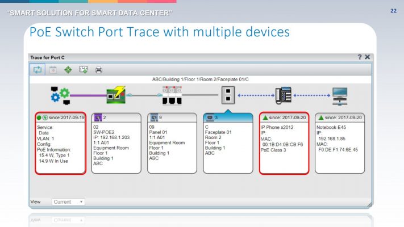Open the View Current dropdown

point(68,202)
